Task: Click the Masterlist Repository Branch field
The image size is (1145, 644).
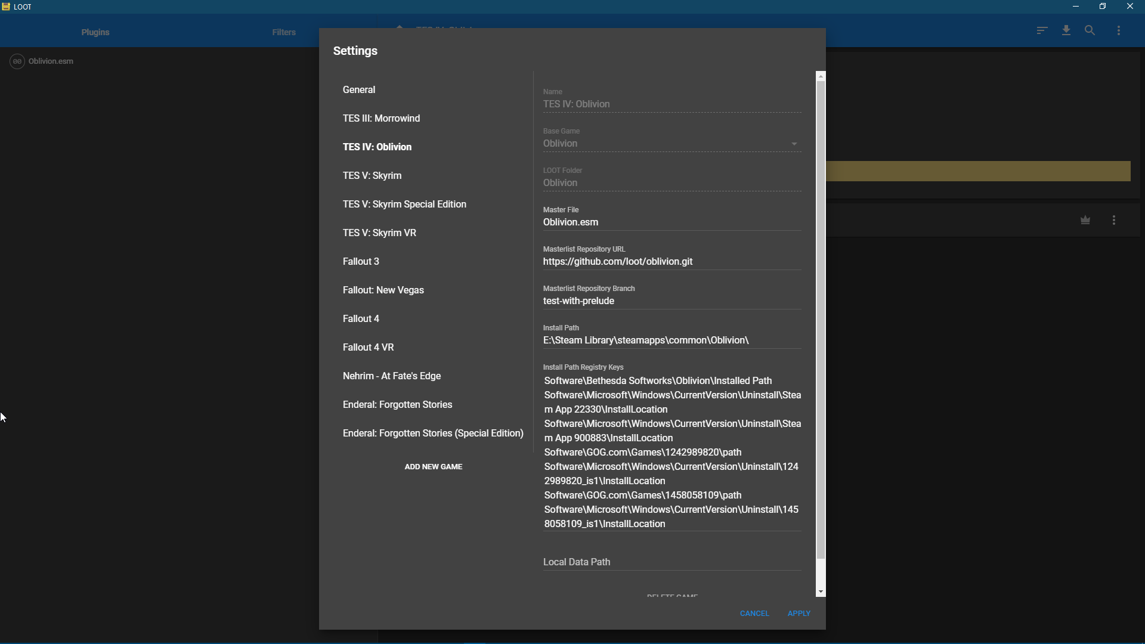Action: click(x=671, y=301)
